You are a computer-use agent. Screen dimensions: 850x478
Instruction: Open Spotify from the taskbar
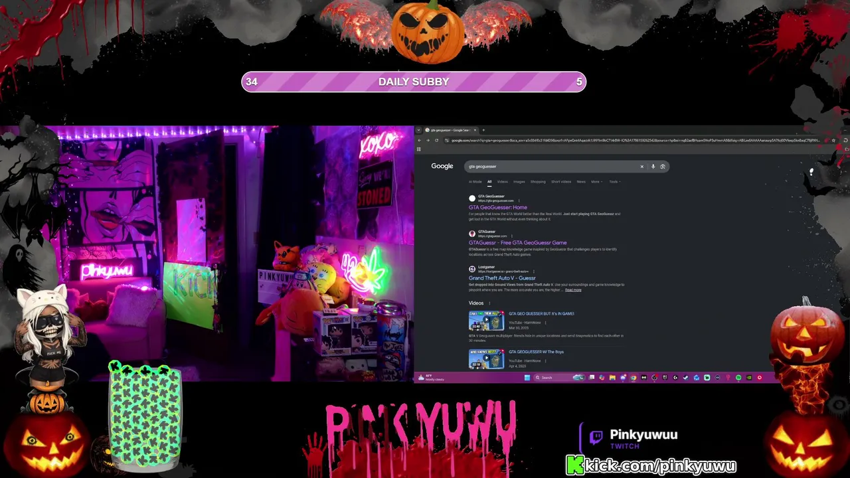pyautogui.click(x=738, y=378)
